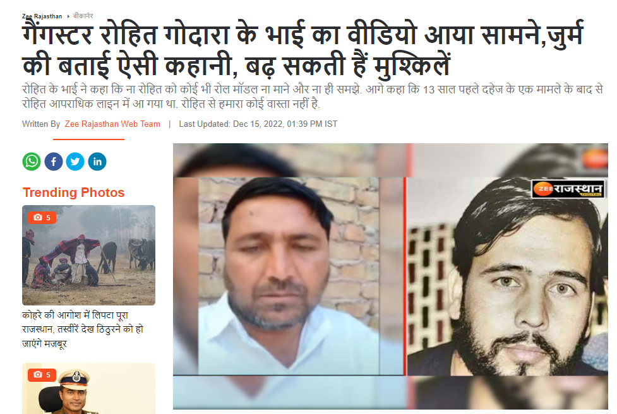The image size is (617, 414).
Task: Click camera badge on foggy Rajasthan photo
Action: pyautogui.click(x=42, y=218)
